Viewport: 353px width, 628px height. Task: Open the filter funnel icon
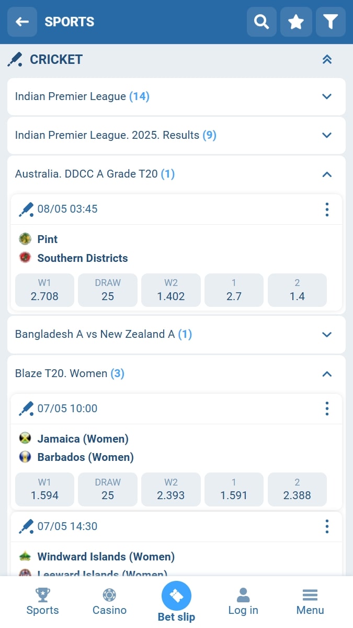point(331,21)
